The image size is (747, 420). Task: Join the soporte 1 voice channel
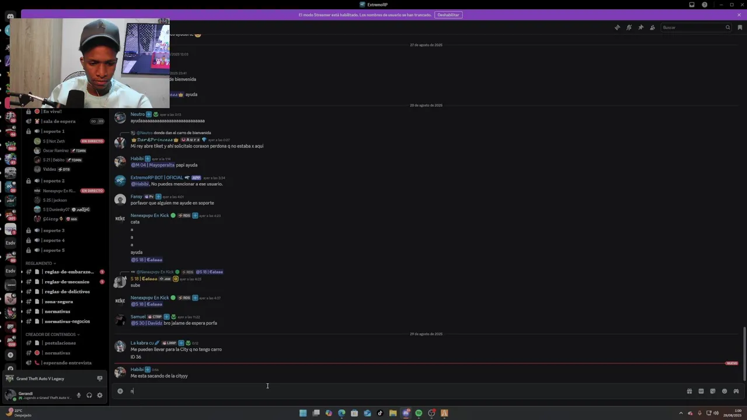pos(64,131)
